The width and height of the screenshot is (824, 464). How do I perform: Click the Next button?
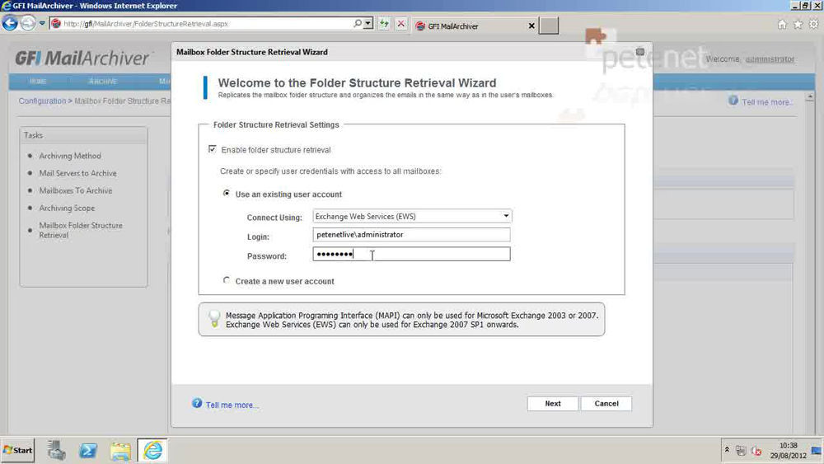pos(552,404)
